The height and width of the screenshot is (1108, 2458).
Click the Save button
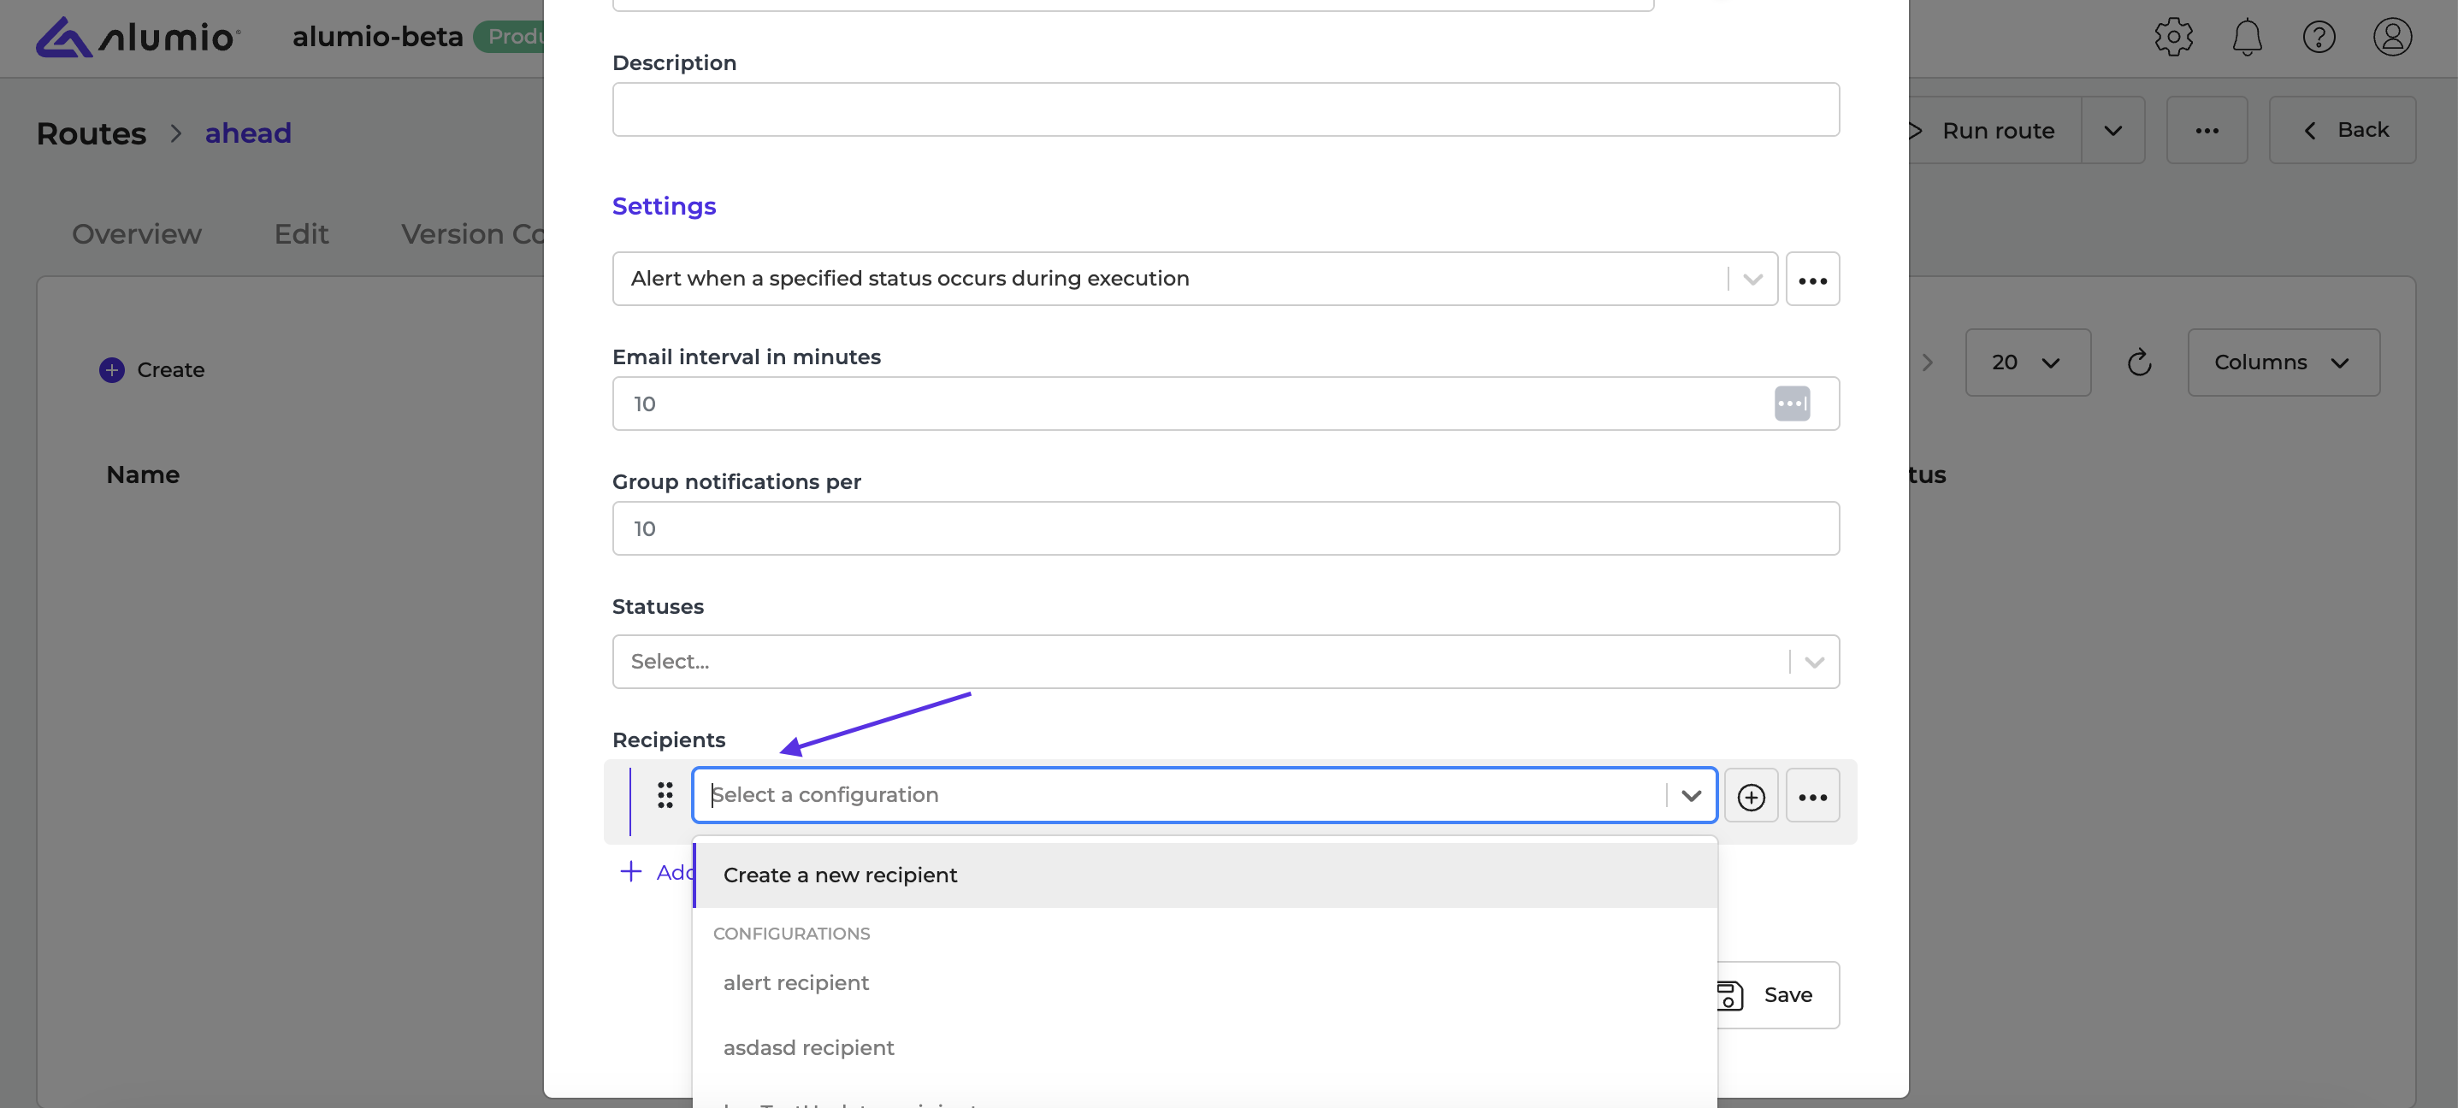click(x=1776, y=994)
